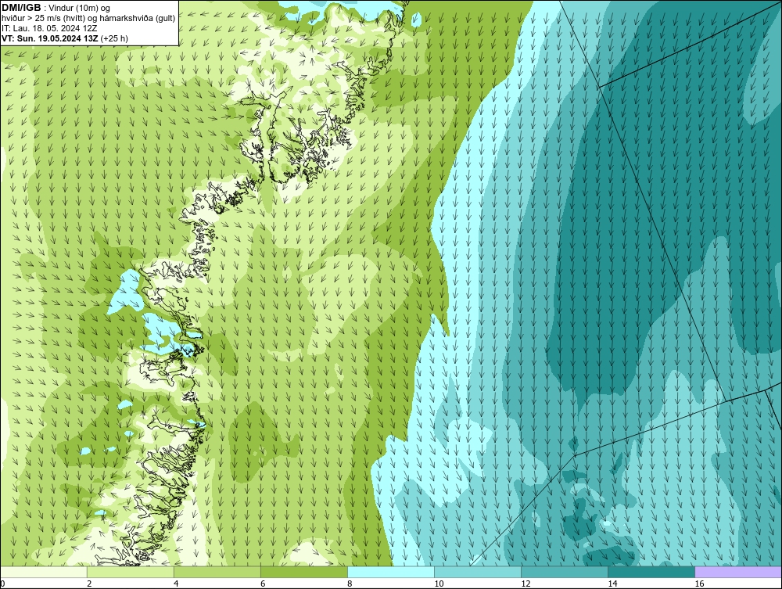This screenshot has width=782, height=589.
Task: Click the 10–12 m/s turquoise legend swatch
Action: click(478, 572)
